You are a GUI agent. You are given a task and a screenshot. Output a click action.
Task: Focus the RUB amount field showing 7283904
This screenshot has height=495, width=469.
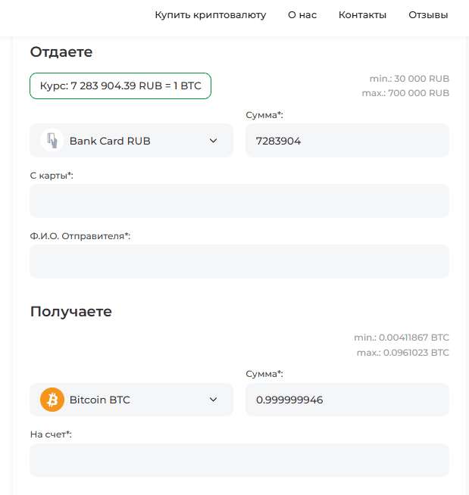tap(347, 141)
